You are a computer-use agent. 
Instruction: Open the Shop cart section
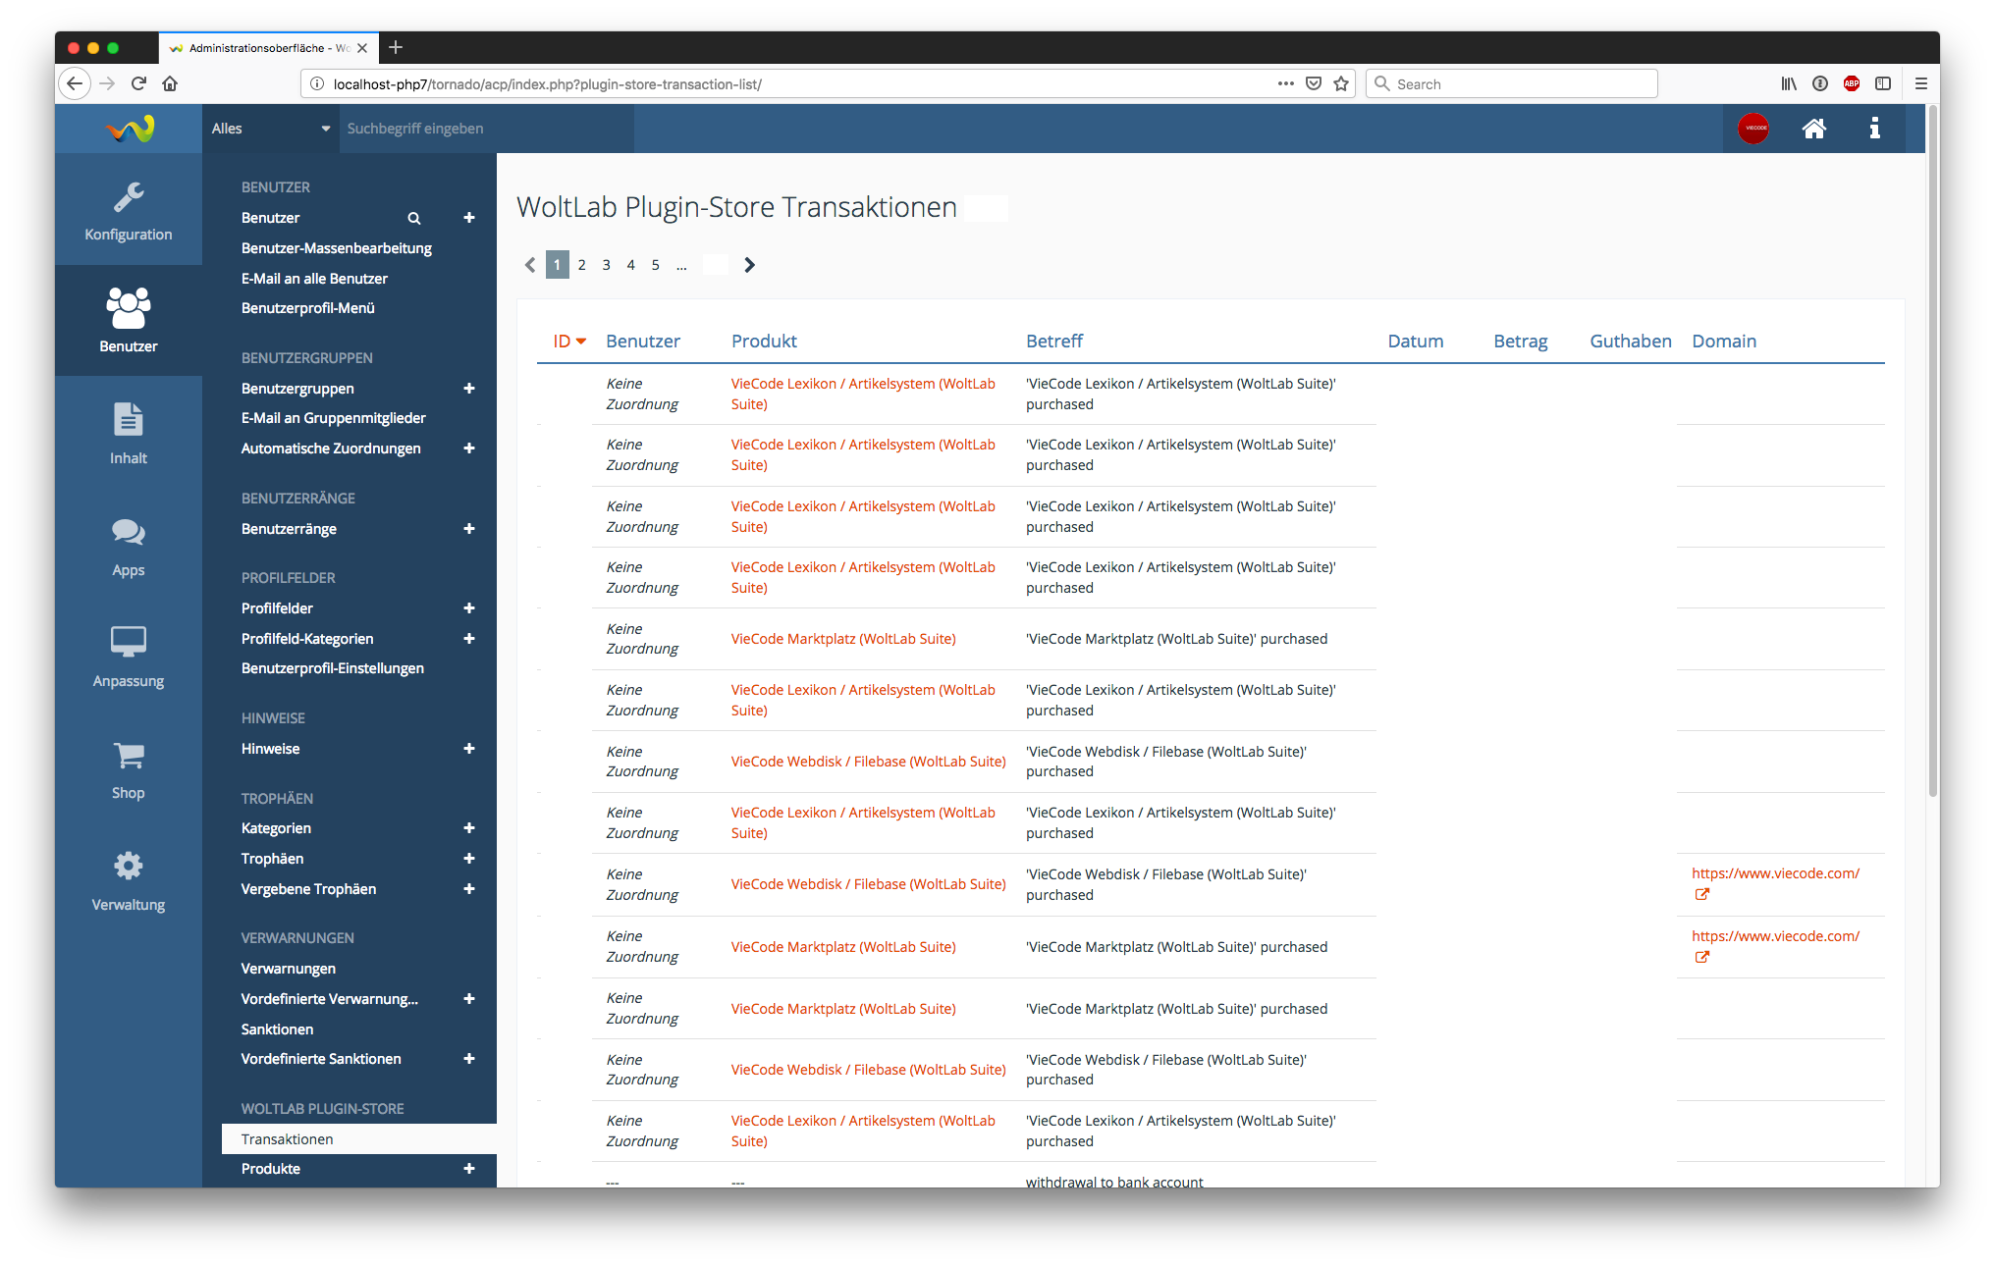(129, 768)
